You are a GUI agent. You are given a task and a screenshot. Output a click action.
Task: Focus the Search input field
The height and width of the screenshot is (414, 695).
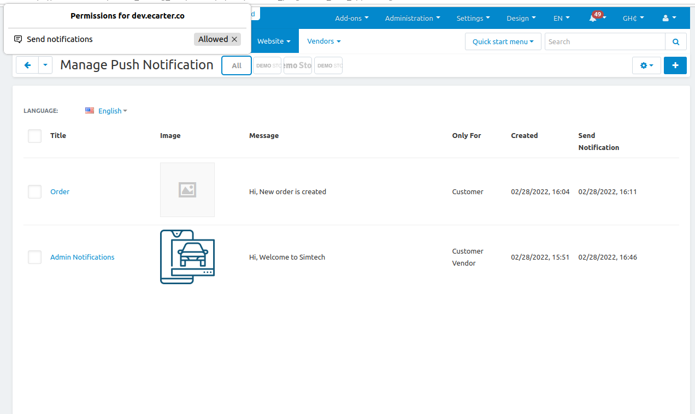pos(604,41)
